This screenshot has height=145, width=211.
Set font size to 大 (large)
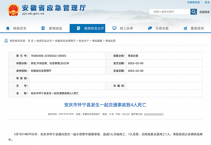pos(124,114)
